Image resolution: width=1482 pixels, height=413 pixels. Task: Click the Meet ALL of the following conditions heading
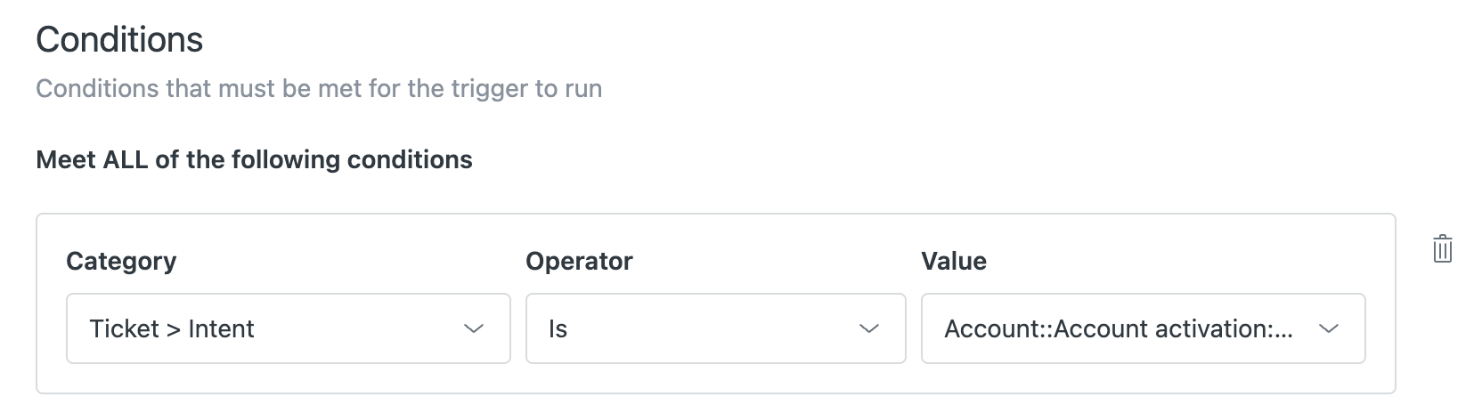pyautogui.click(x=255, y=160)
